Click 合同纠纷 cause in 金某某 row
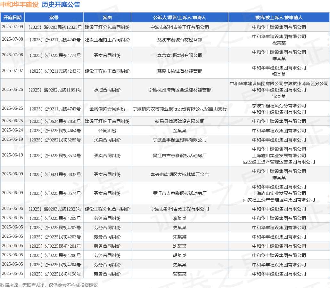This screenshot has width=330, height=288. (x=107, y=131)
